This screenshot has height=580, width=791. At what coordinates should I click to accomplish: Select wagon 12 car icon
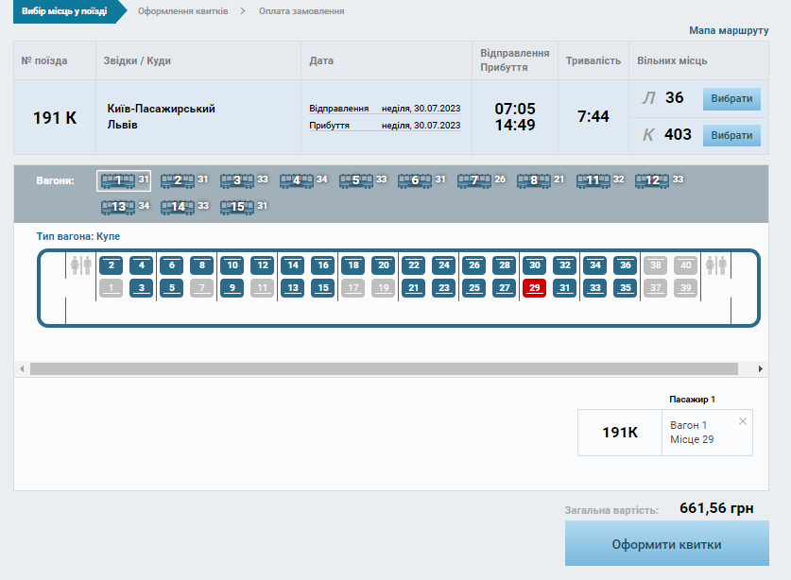652,180
